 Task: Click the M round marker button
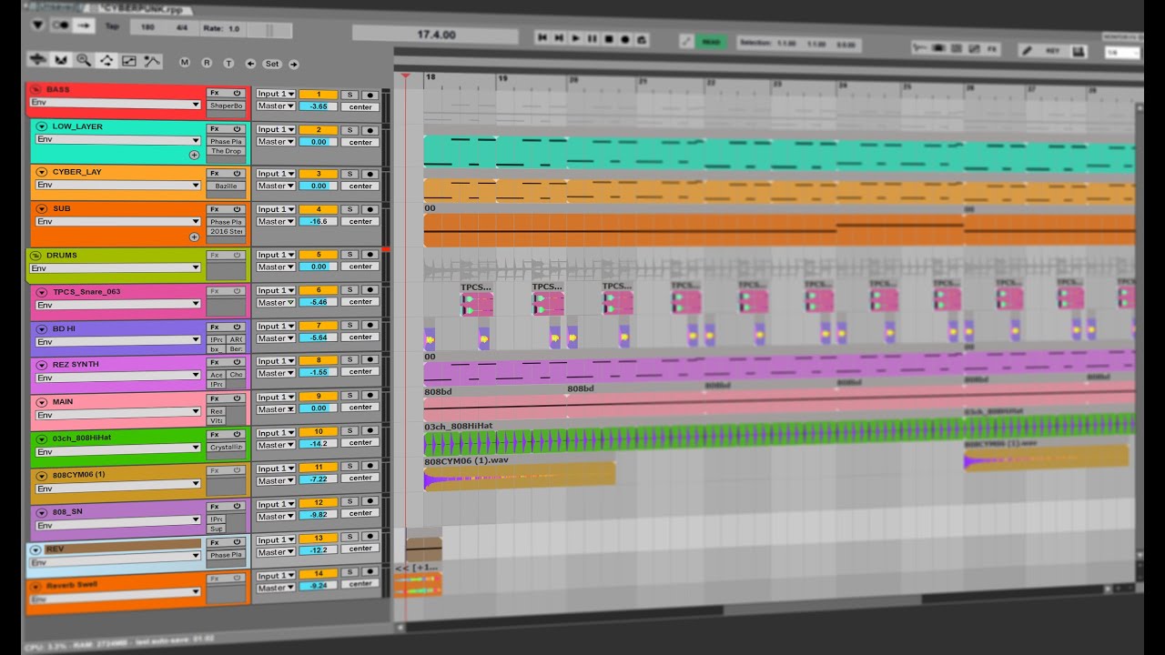tap(185, 63)
